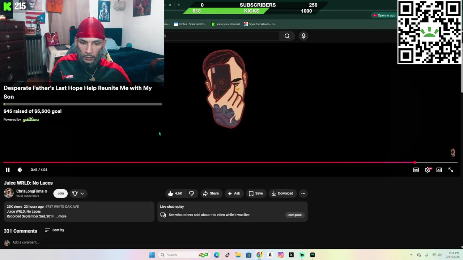Open Amazon from the taskbar
This screenshot has height=260, width=463.
pos(270,255)
